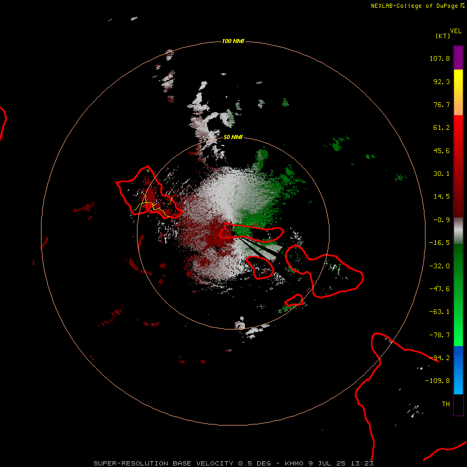Click the large red island outline east-southeast of the radar
The height and width of the screenshot is (467, 467).
click(324, 271)
